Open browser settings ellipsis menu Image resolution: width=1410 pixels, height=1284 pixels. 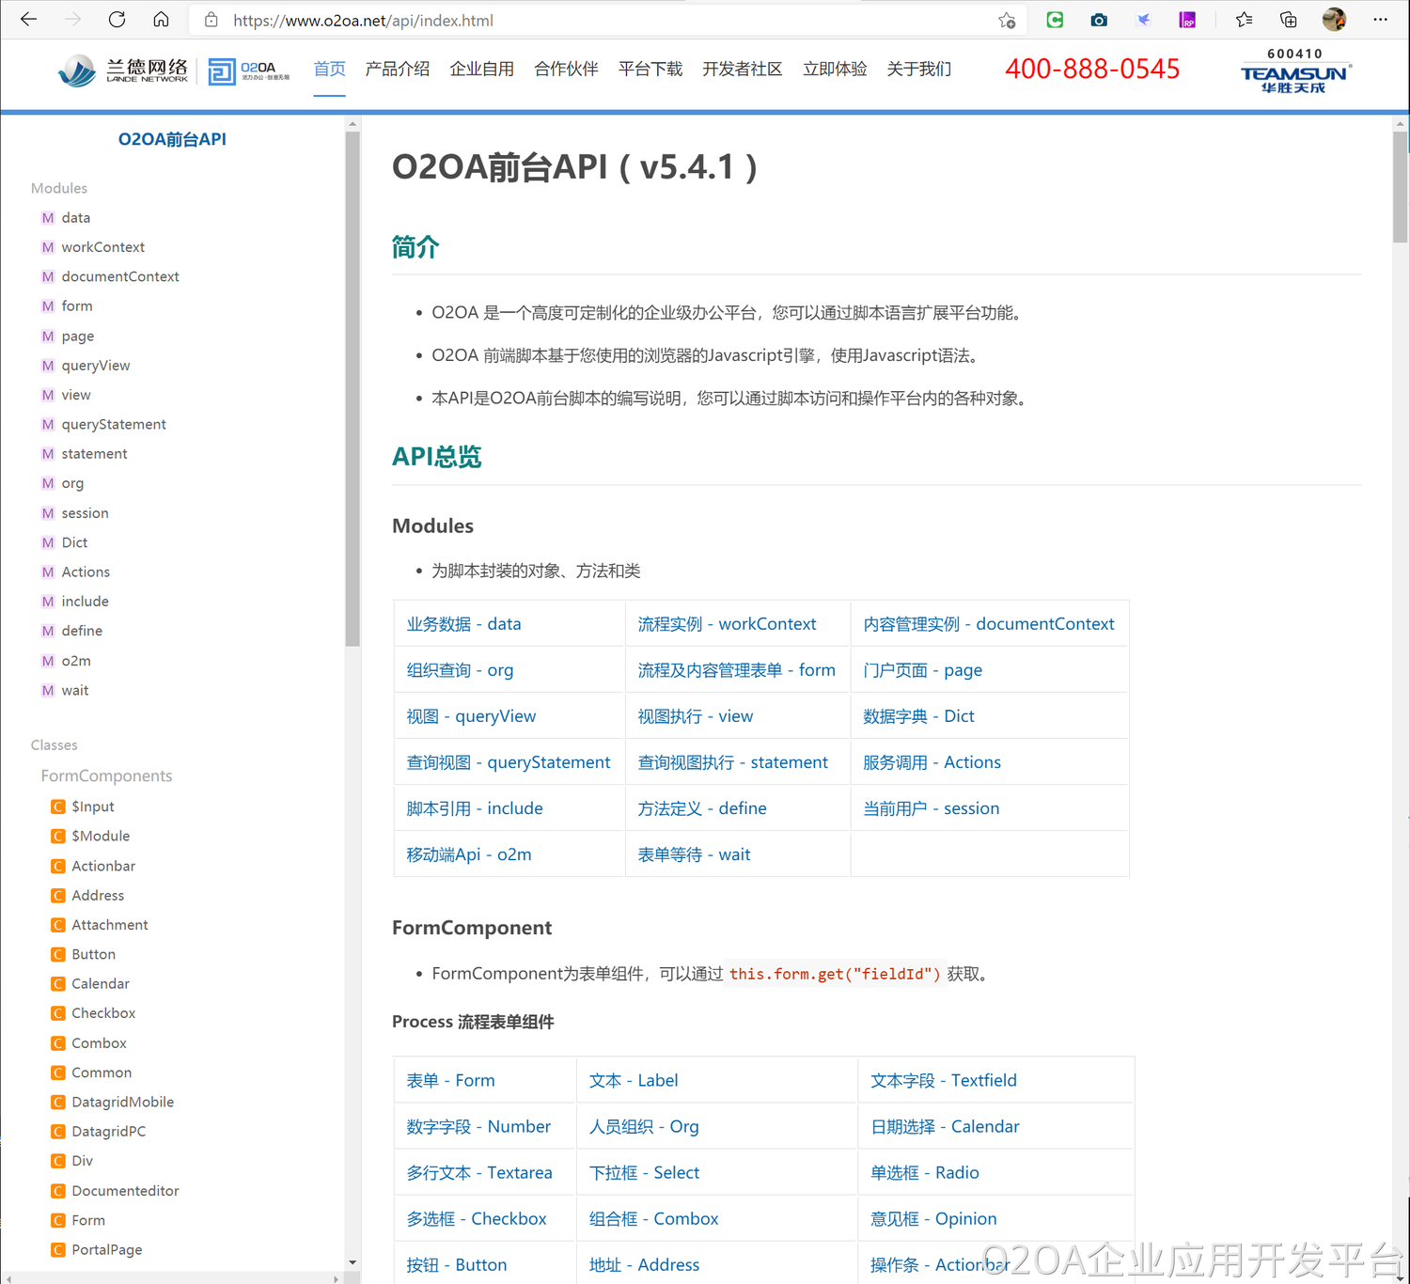pyautogui.click(x=1380, y=20)
